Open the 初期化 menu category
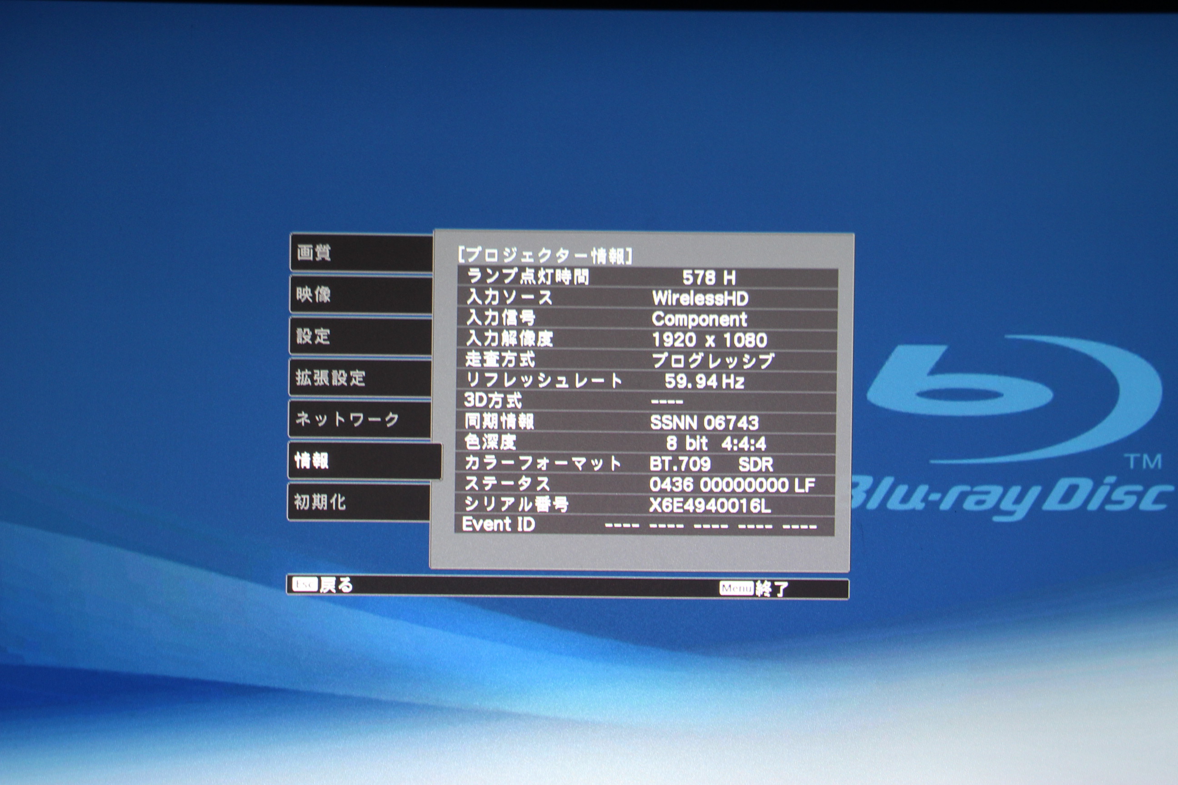1178x785 pixels. [x=359, y=502]
